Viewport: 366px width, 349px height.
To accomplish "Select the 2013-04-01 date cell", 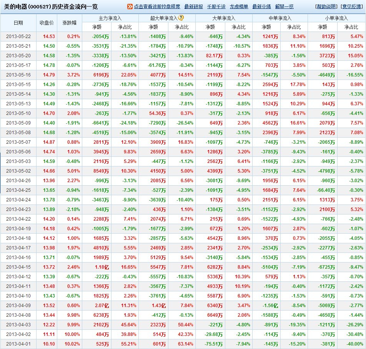I will 18,344.
